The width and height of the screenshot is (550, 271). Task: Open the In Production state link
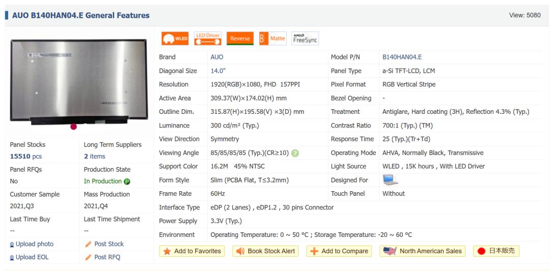click(103, 182)
